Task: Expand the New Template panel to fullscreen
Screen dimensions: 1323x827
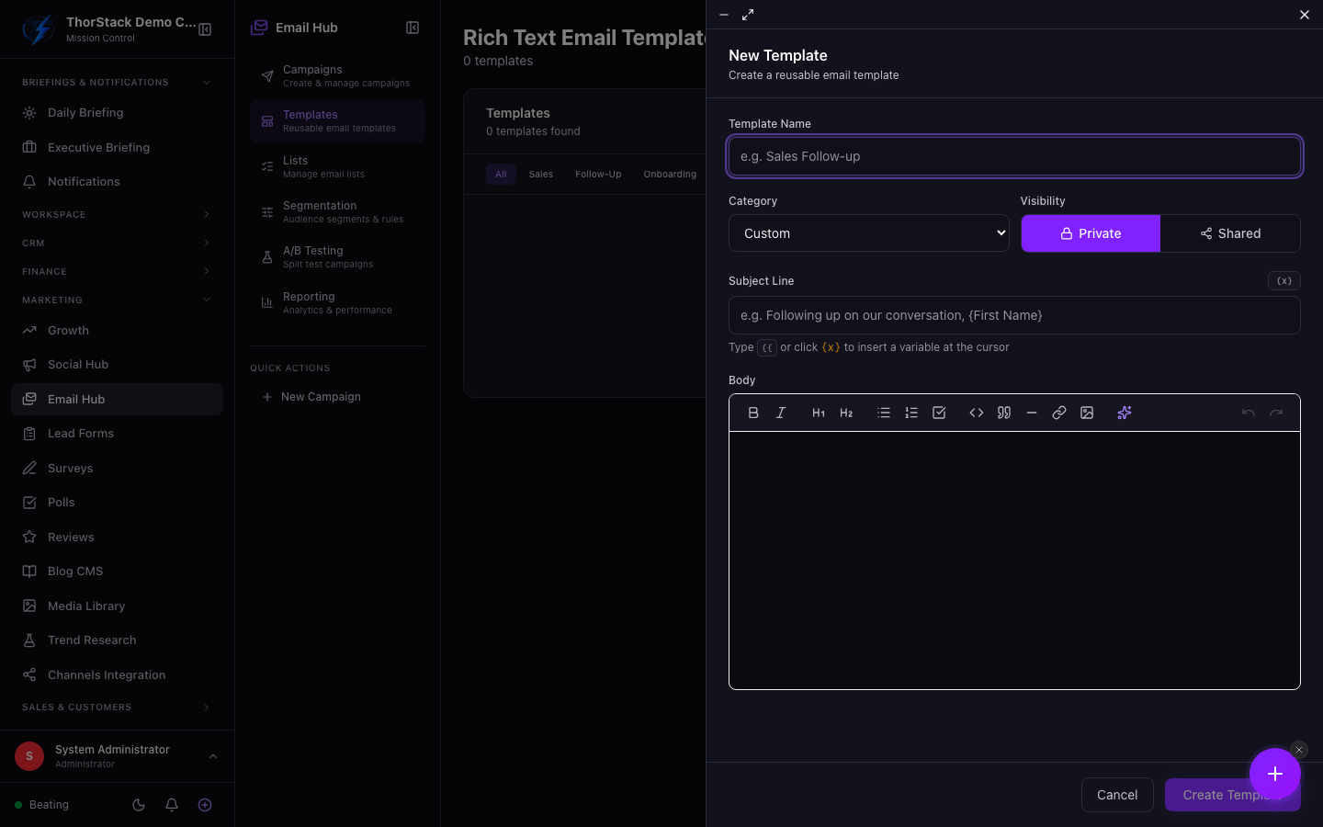Action: pyautogui.click(x=748, y=15)
